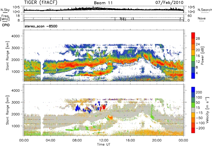Click the 'N.Search' legend label
The height and width of the screenshot is (146, 212).
(205, 10)
